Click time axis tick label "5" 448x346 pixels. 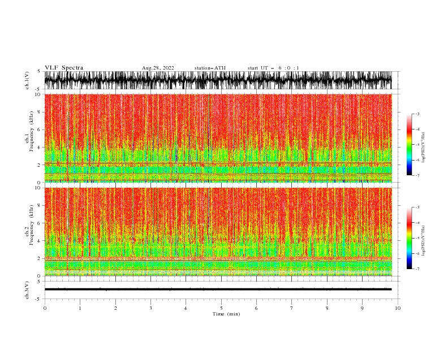tap(221, 308)
